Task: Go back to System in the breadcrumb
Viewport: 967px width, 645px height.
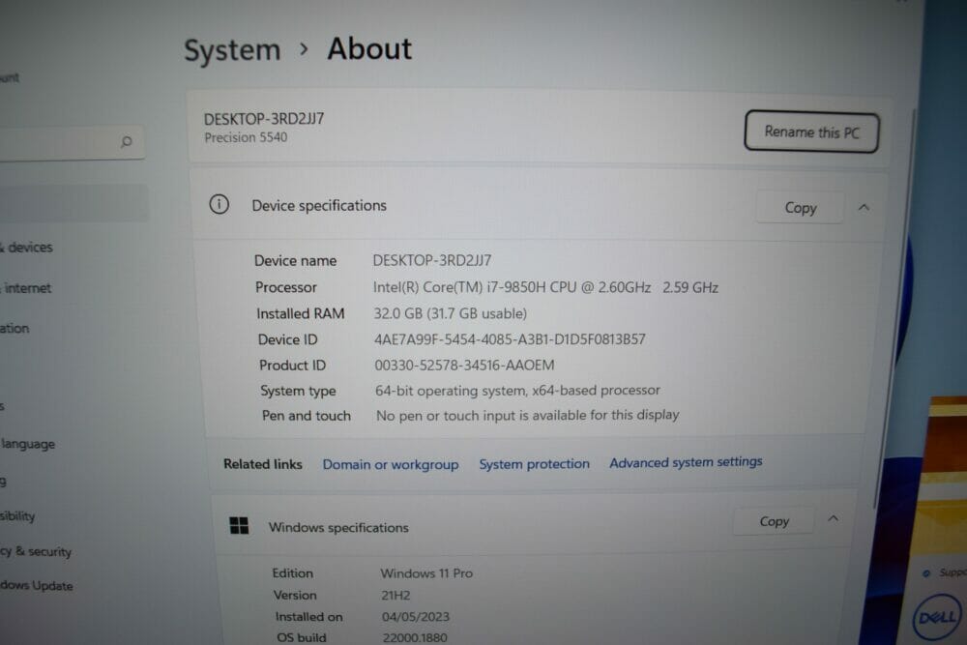Action: coord(232,50)
